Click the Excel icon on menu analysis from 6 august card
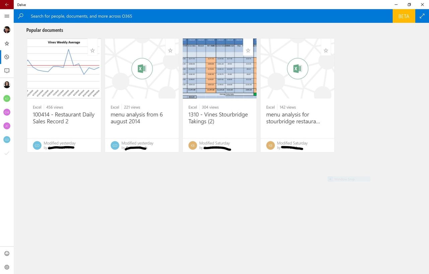The width and height of the screenshot is (429, 274). [142, 69]
